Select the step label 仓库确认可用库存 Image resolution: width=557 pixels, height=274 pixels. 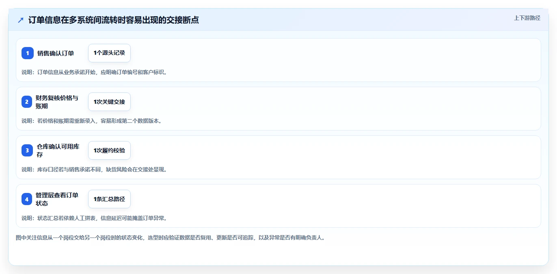[x=58, y=150]
